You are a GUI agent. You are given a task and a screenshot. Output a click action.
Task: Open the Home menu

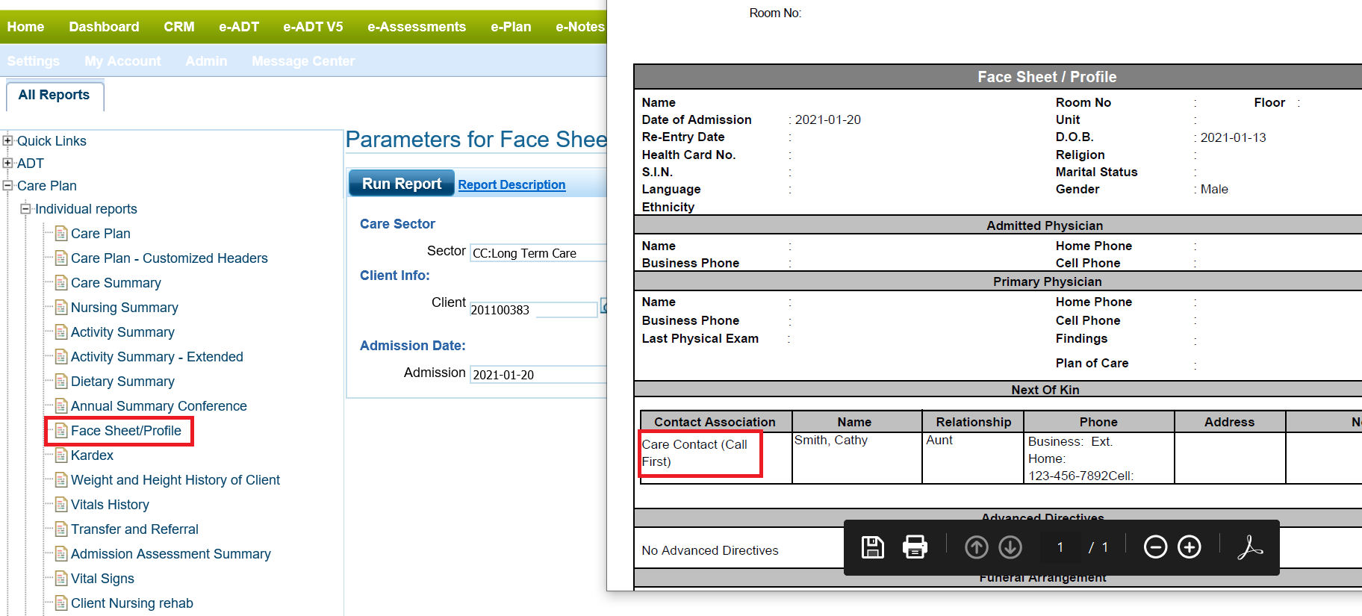tap(25, 27)
